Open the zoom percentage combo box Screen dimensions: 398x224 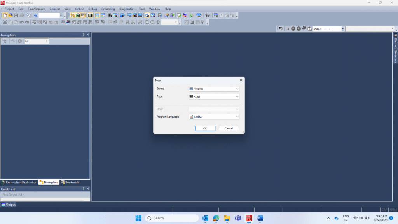tap(169, 22)
